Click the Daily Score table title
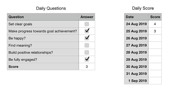The height and width of the screenshot is (93, 173). pyautogui.click(x=143, y=8)
